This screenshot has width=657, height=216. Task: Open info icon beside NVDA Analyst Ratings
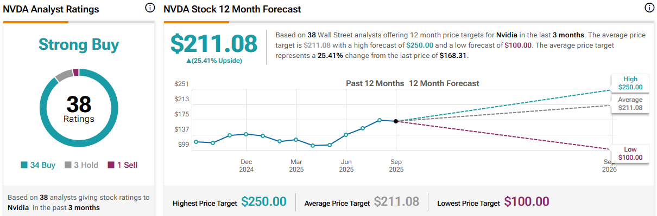(x=150, y=8)
